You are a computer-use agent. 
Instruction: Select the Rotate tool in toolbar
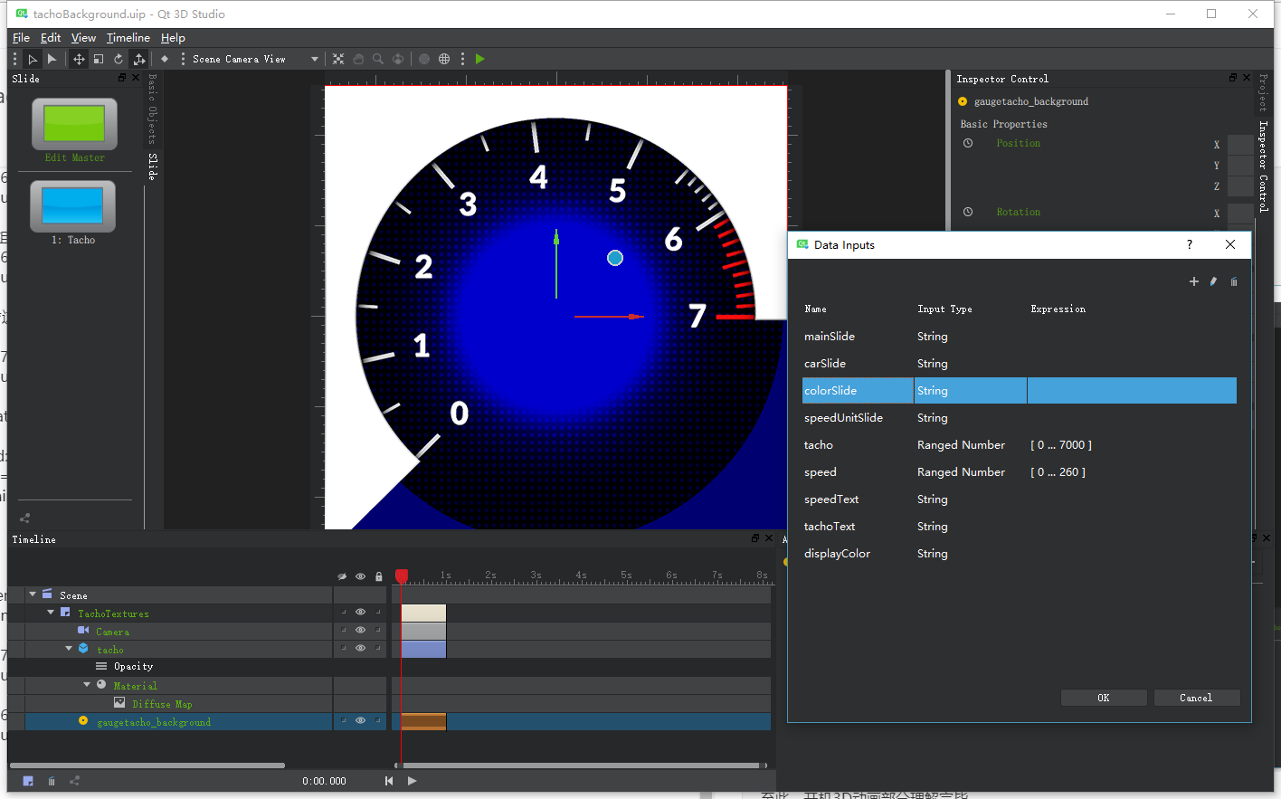119,59
